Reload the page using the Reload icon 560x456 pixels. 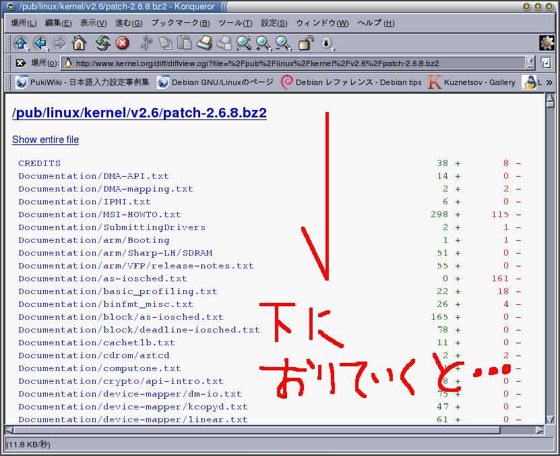tap(102, 43)
